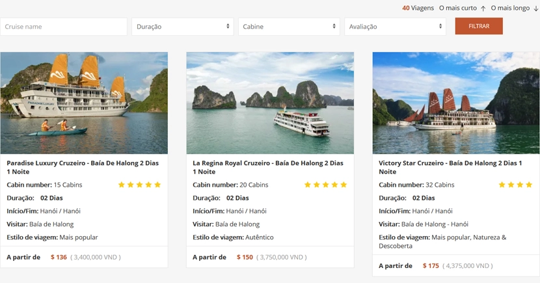Open Victory Star cruise photo
This screenshot has height=283, width=540.
456,103
